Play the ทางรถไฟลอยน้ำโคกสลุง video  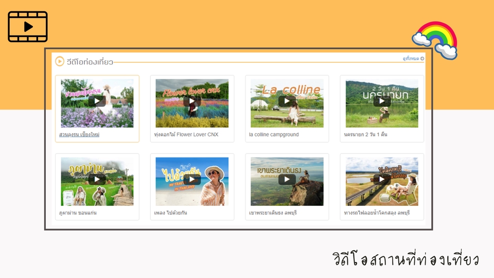click(381, 180)
